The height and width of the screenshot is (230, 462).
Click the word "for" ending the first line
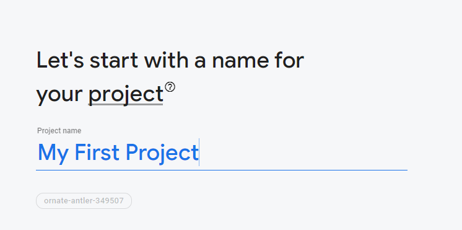pyautogui.click(x=289, y=60)
